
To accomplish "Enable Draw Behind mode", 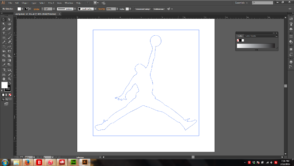I will (x=7, y=99).
